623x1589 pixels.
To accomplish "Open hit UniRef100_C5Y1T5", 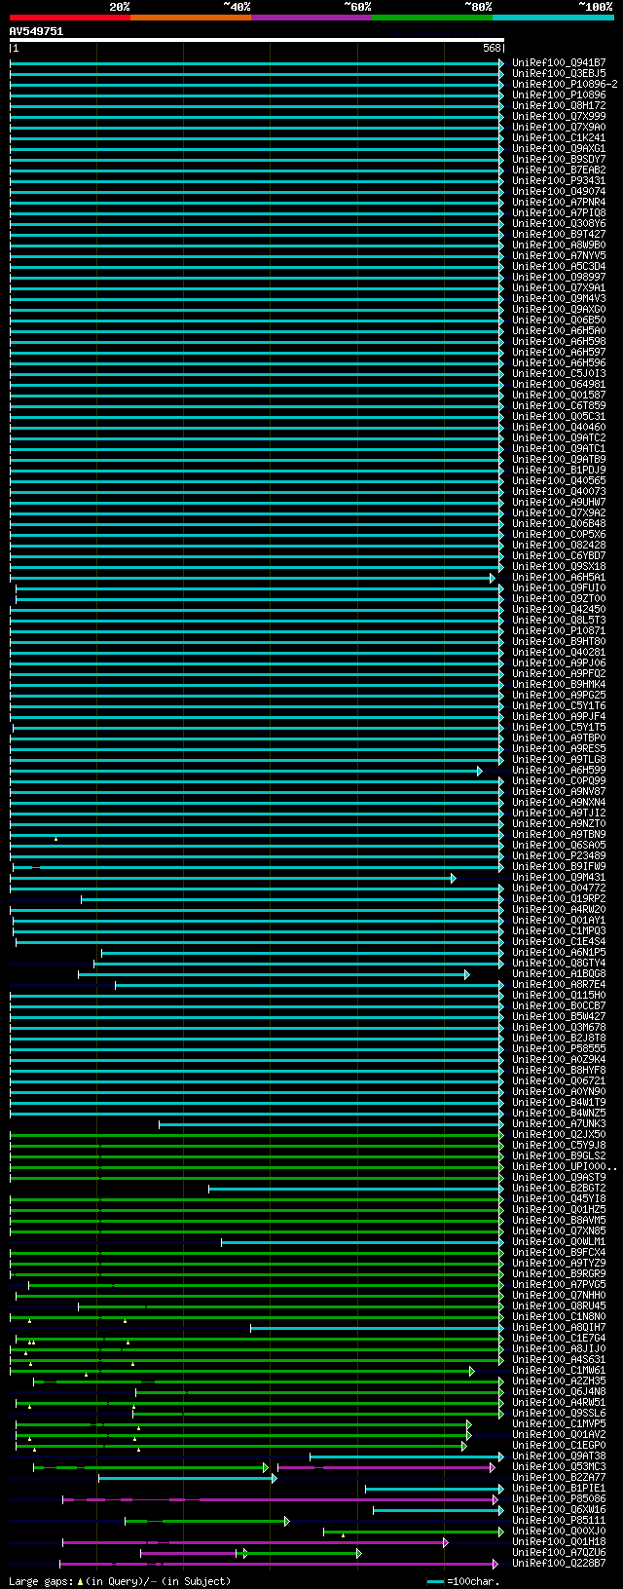I will (x=559, y=727).
